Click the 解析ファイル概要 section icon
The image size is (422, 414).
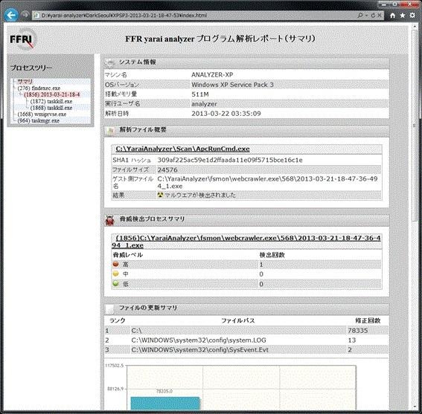110,131
